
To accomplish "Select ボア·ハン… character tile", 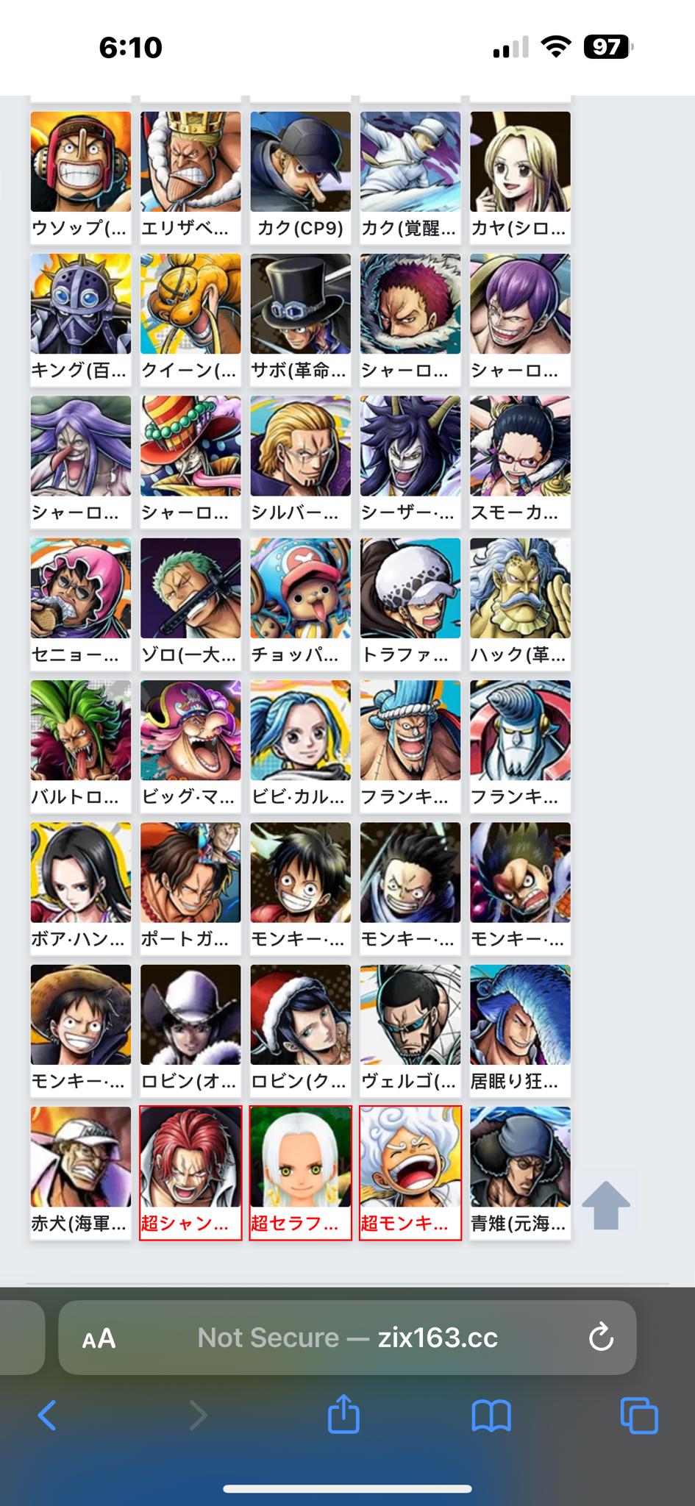I will click(81, 888).
